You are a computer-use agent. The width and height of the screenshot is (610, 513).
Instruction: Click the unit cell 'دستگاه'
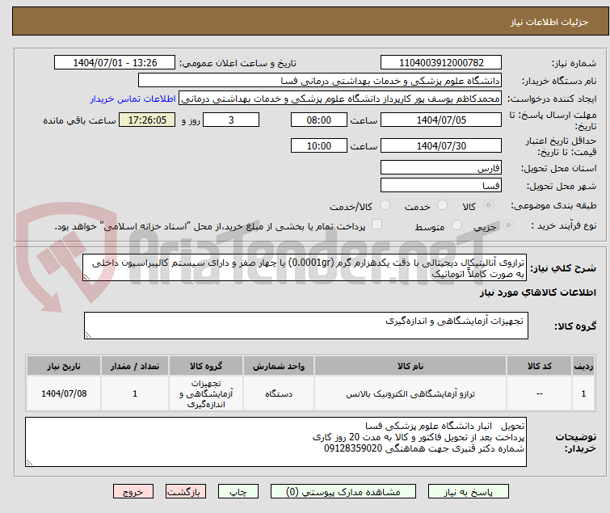[x=279, y=394]
